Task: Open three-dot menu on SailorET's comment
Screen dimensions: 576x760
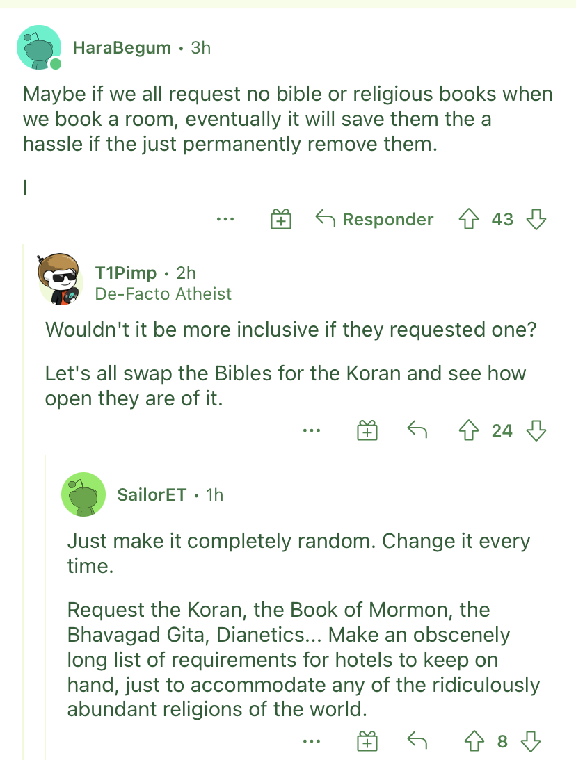Action: 311,741
